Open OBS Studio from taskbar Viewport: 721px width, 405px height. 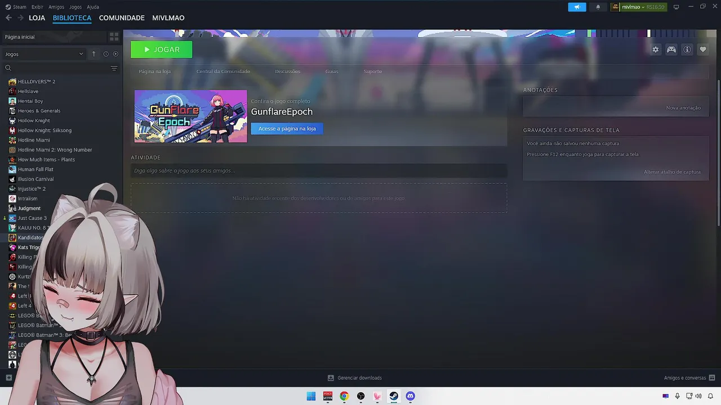click(361, 396)
